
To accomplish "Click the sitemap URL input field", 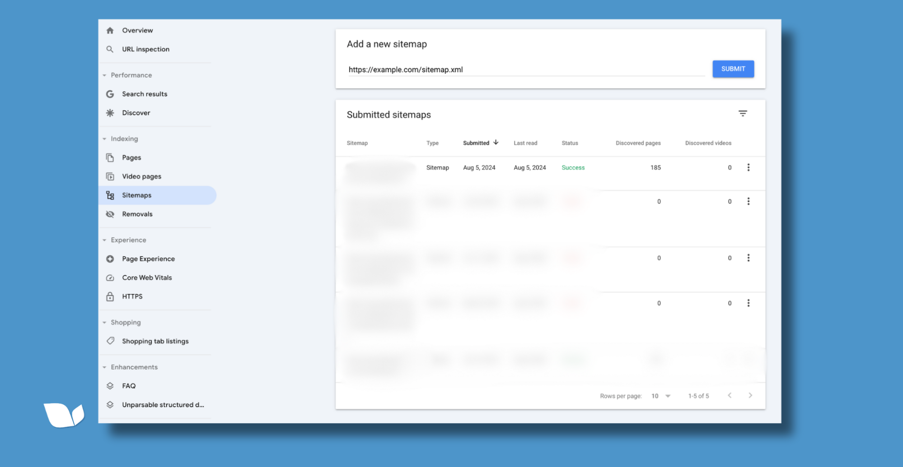I will [x=526, y=69].
